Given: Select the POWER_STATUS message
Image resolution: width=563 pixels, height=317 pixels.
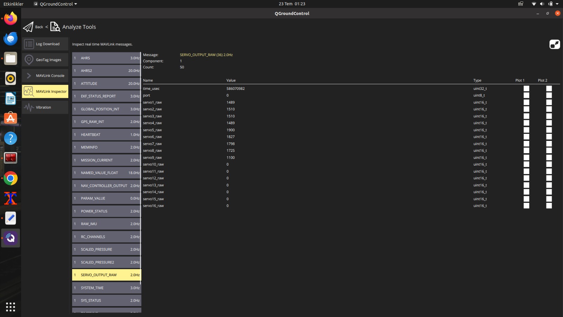Looking at the screenshot, I should coord(106,211).
